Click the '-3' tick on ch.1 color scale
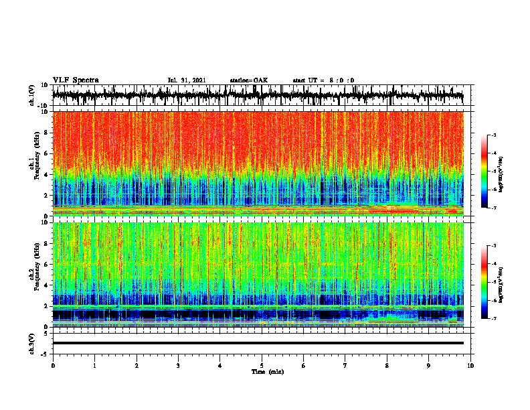530x410 pixels. [x=494, y=135]
